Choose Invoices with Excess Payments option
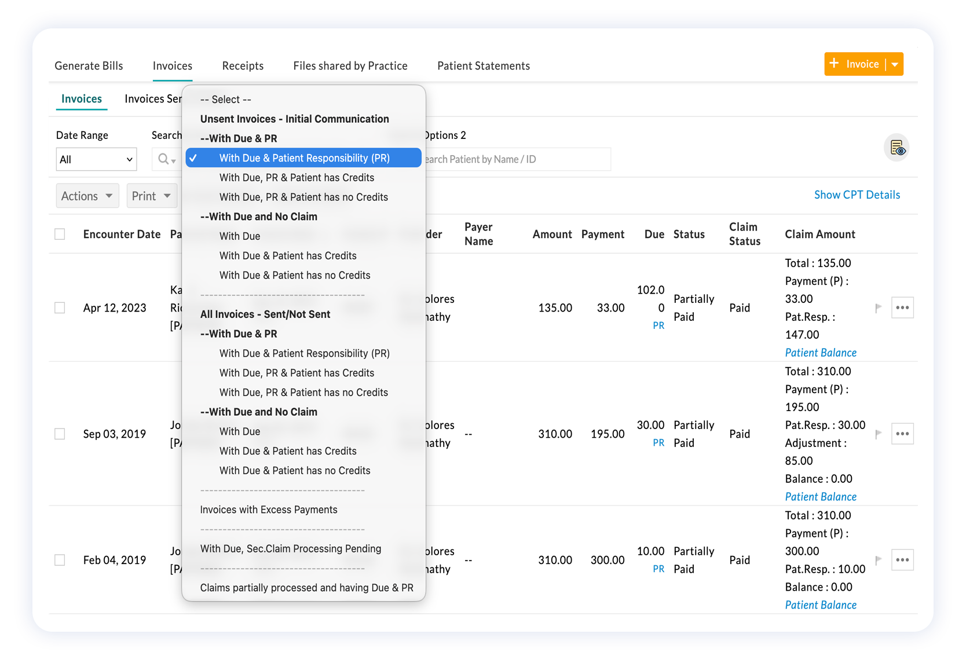966x663 pixels. click(269, 510)
